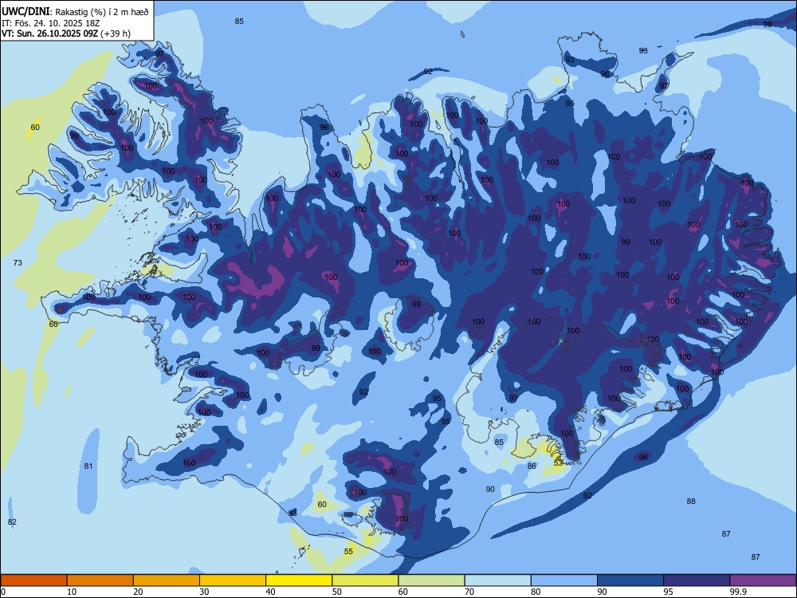Click the 30 legend tick label
This screenshot has height=598, width=797.
coord(204,592)
